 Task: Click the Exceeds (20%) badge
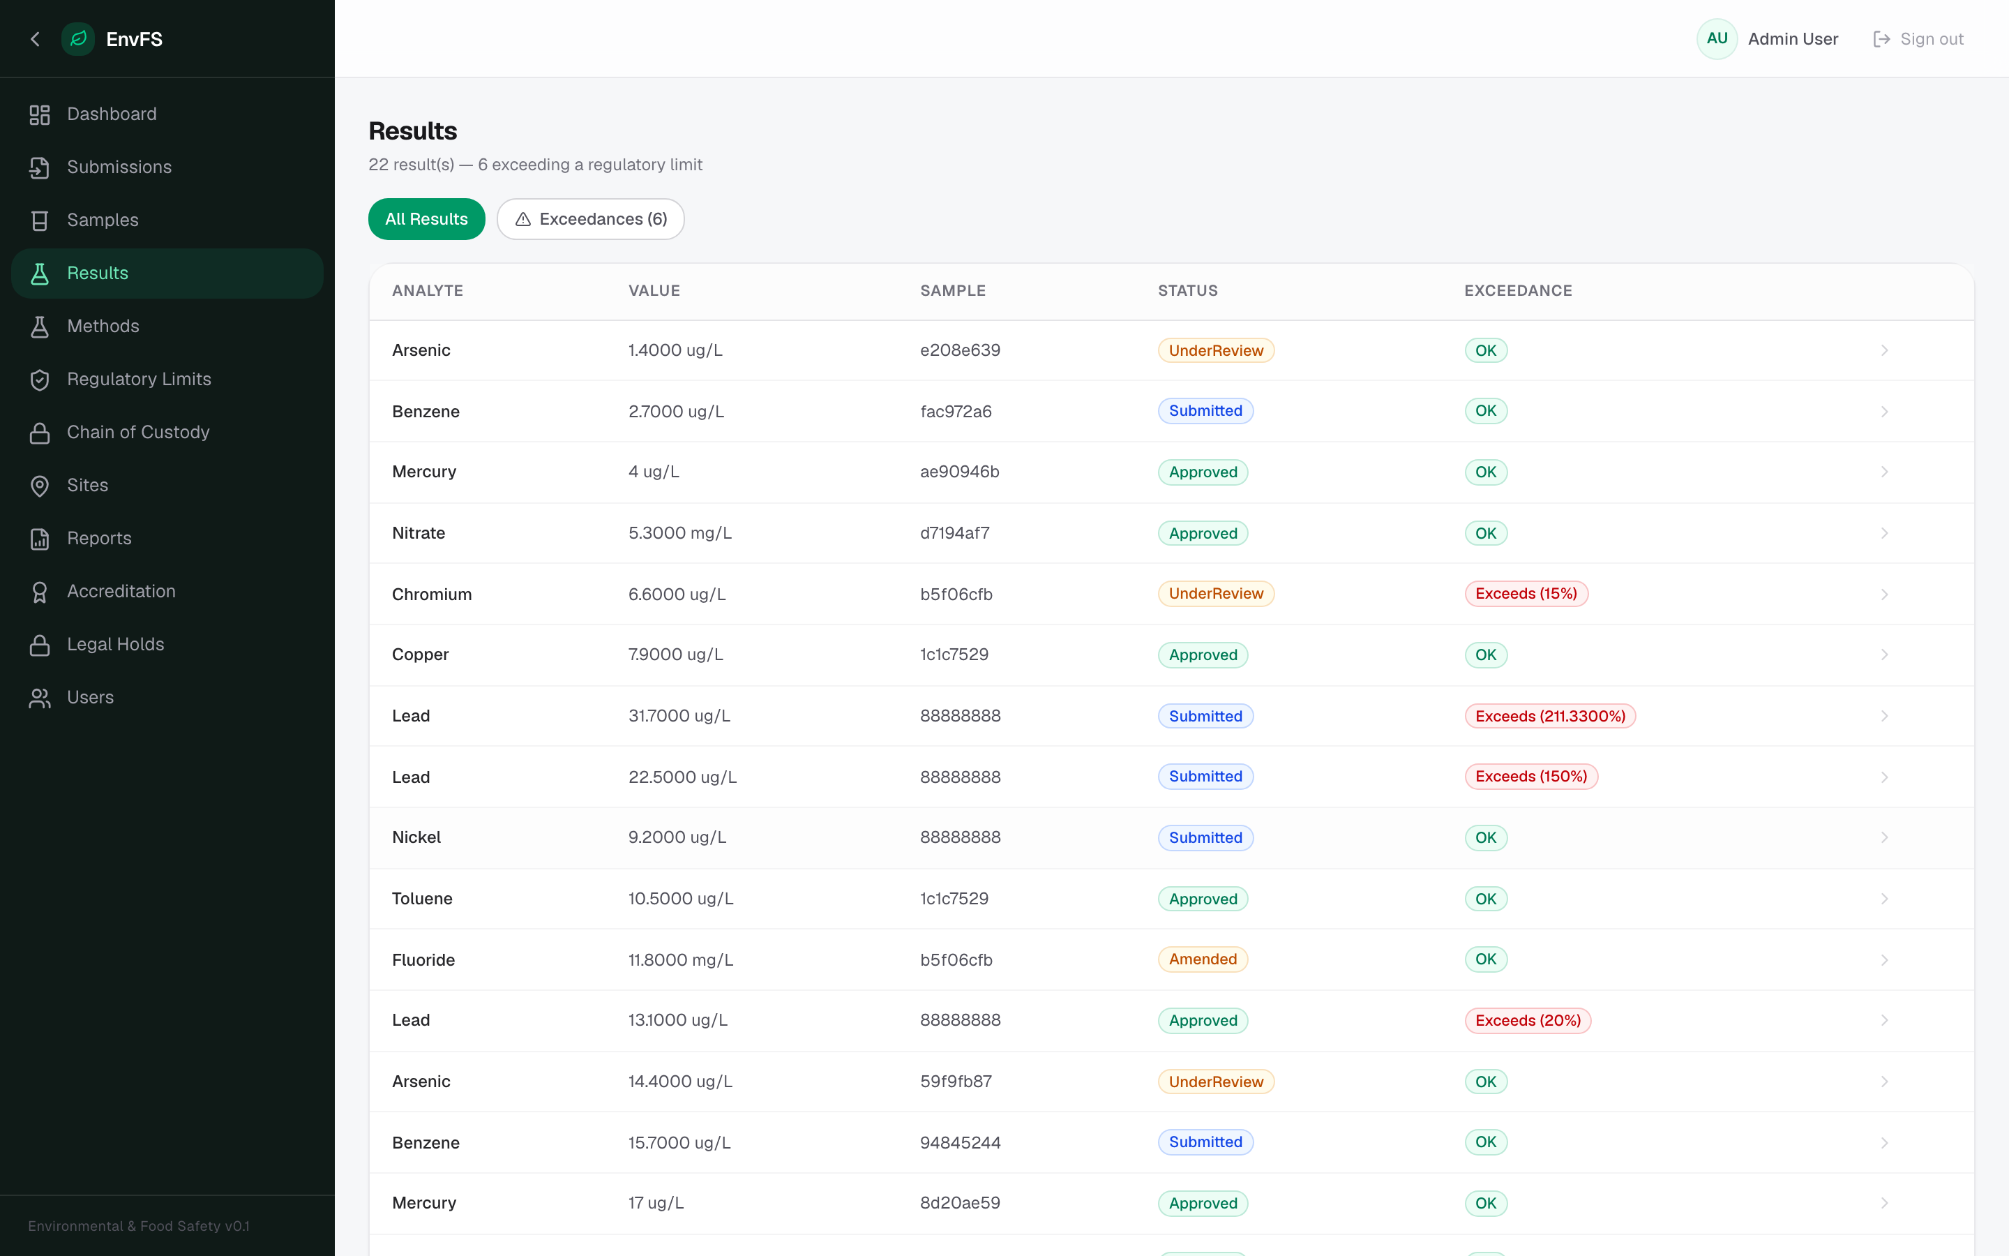coord(1528,1021)
